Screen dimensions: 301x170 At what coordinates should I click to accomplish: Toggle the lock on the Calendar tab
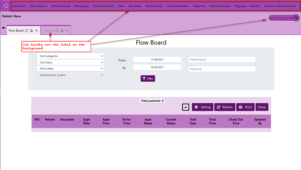62,30
